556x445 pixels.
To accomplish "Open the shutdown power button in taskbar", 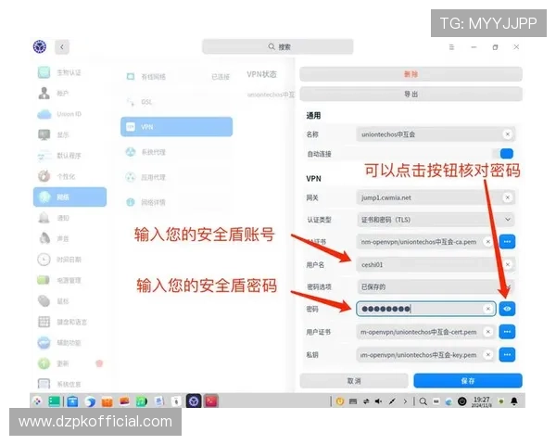I will [462, 401].
